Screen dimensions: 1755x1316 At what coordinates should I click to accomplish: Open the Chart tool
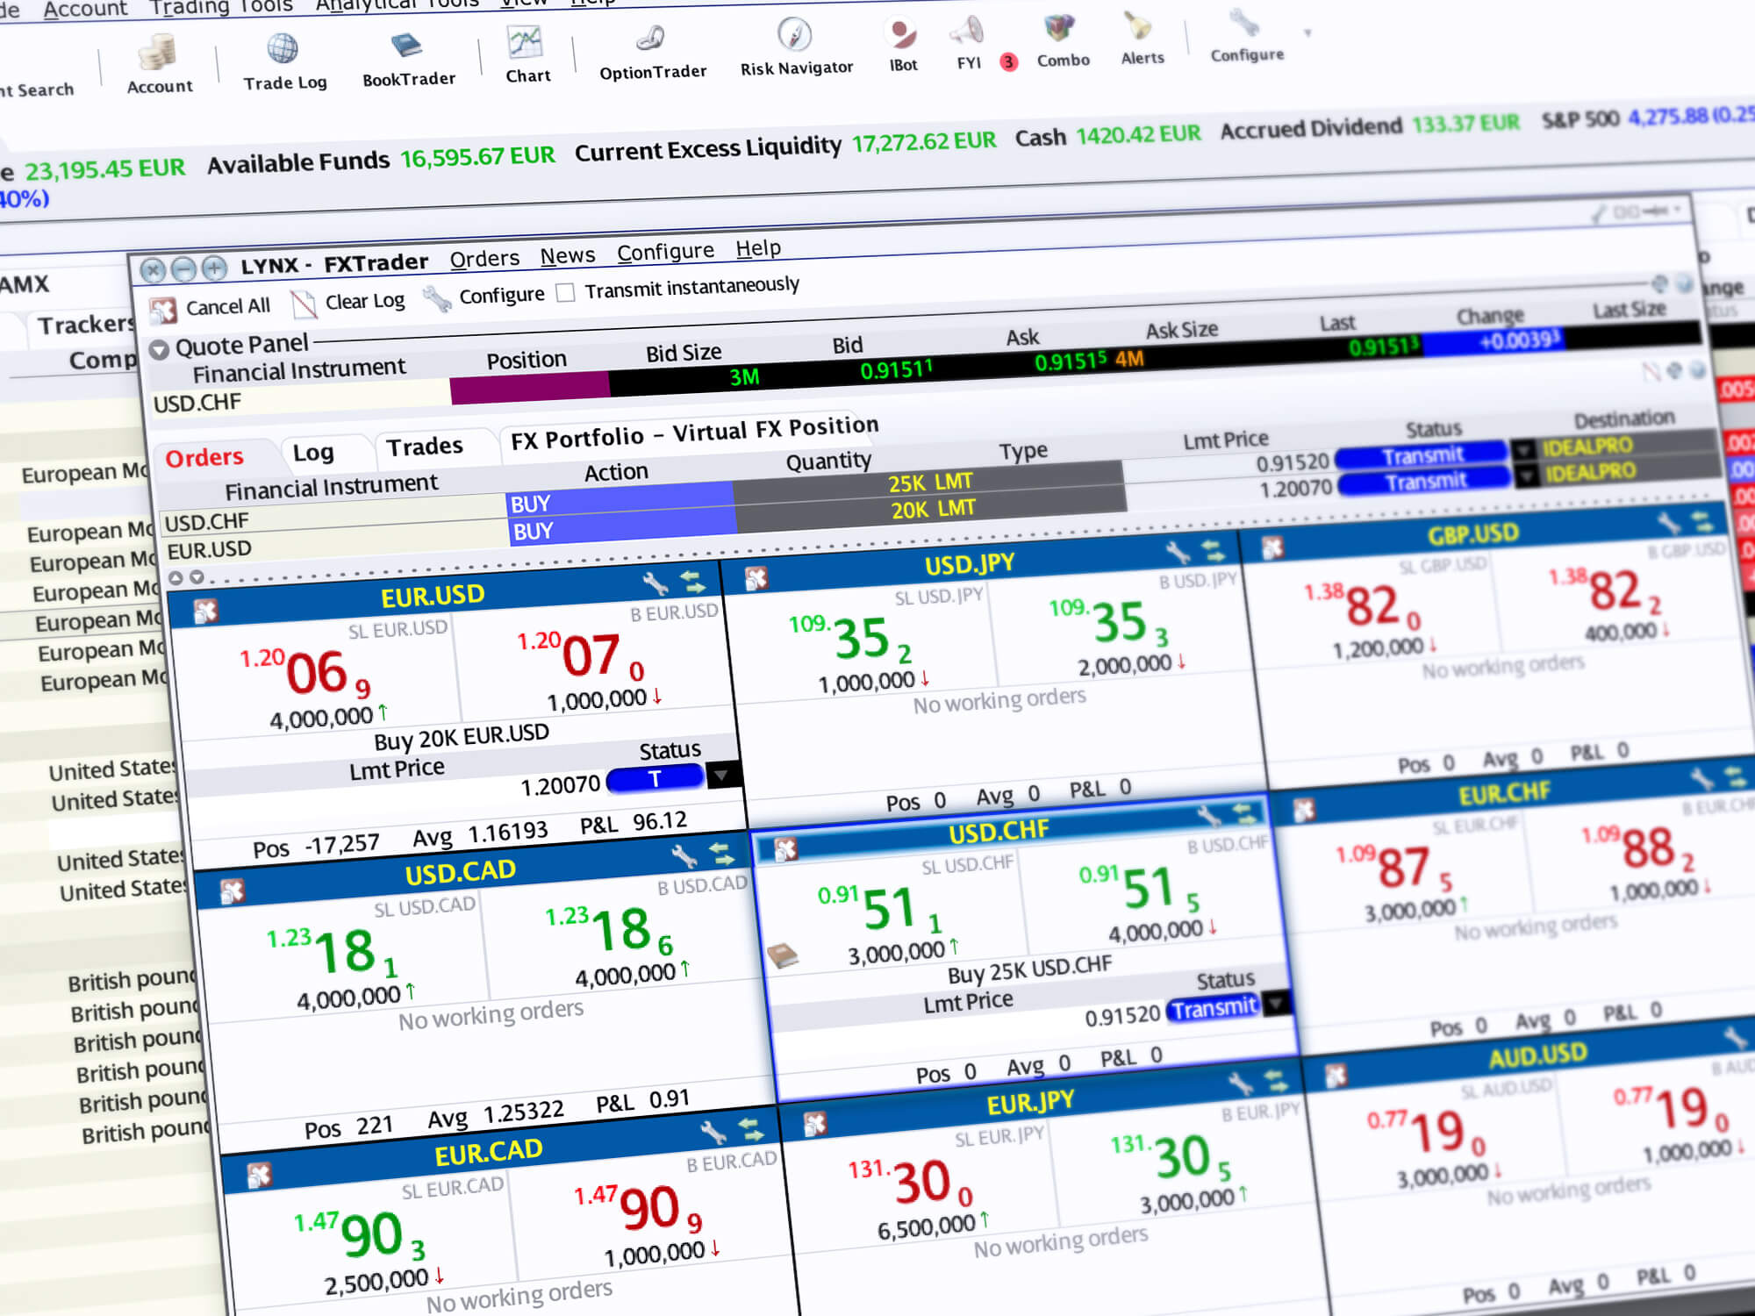coord(527,55)
